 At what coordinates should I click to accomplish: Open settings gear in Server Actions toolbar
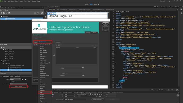35,13
